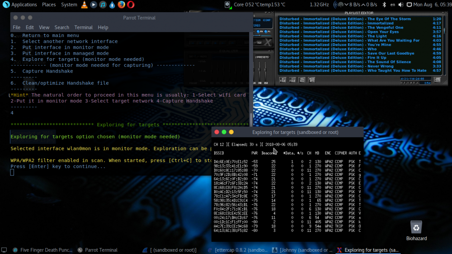Launch VLC media player from top panel

pyautogui.click(x=84, y=5)
